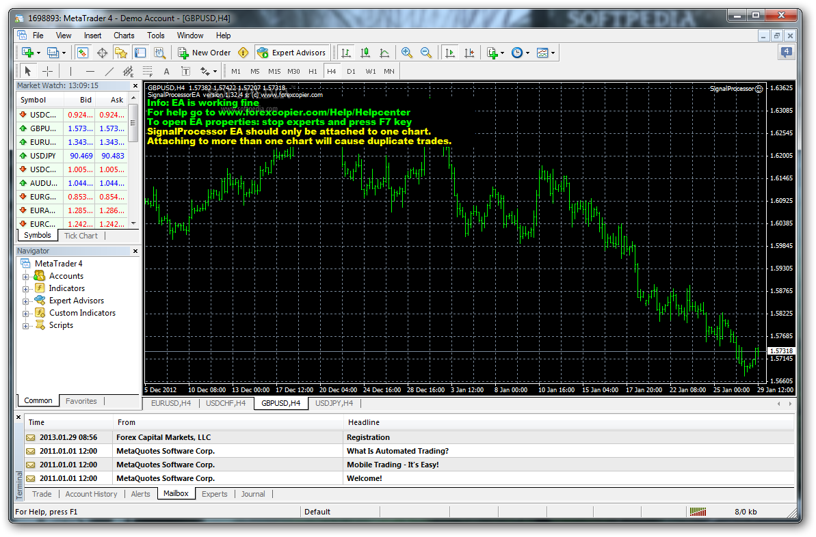Open the Templates icon

click(542, 53)
